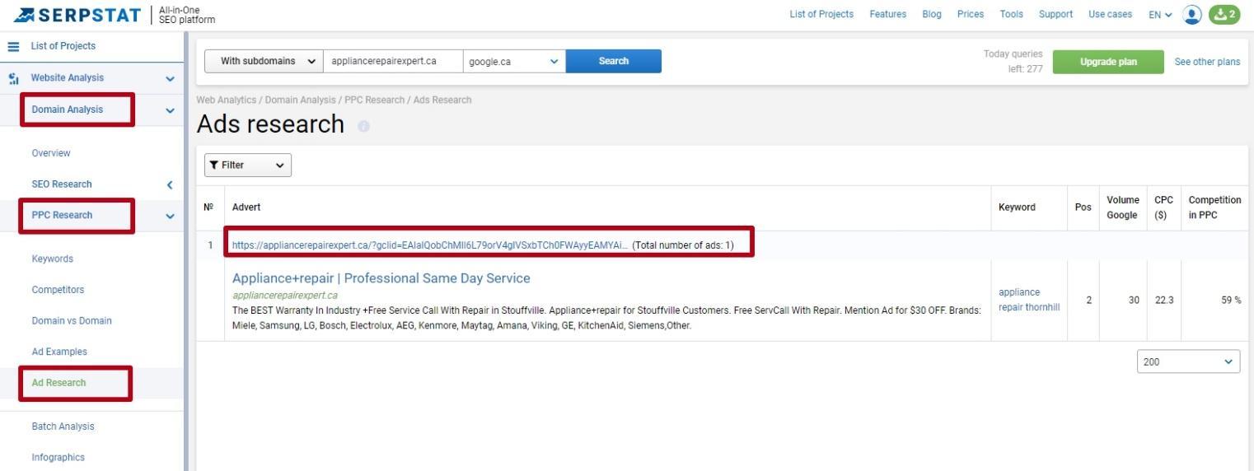Click the blue Search button
Image resolution: width=1254 pixels, height=471 pixels.
click(613, 62)
